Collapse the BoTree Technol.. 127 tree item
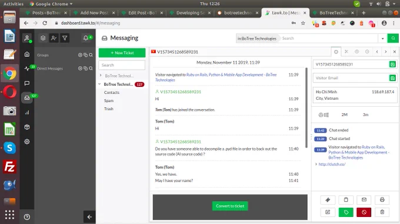Screen dimensions: 400x224 point(100,84)
